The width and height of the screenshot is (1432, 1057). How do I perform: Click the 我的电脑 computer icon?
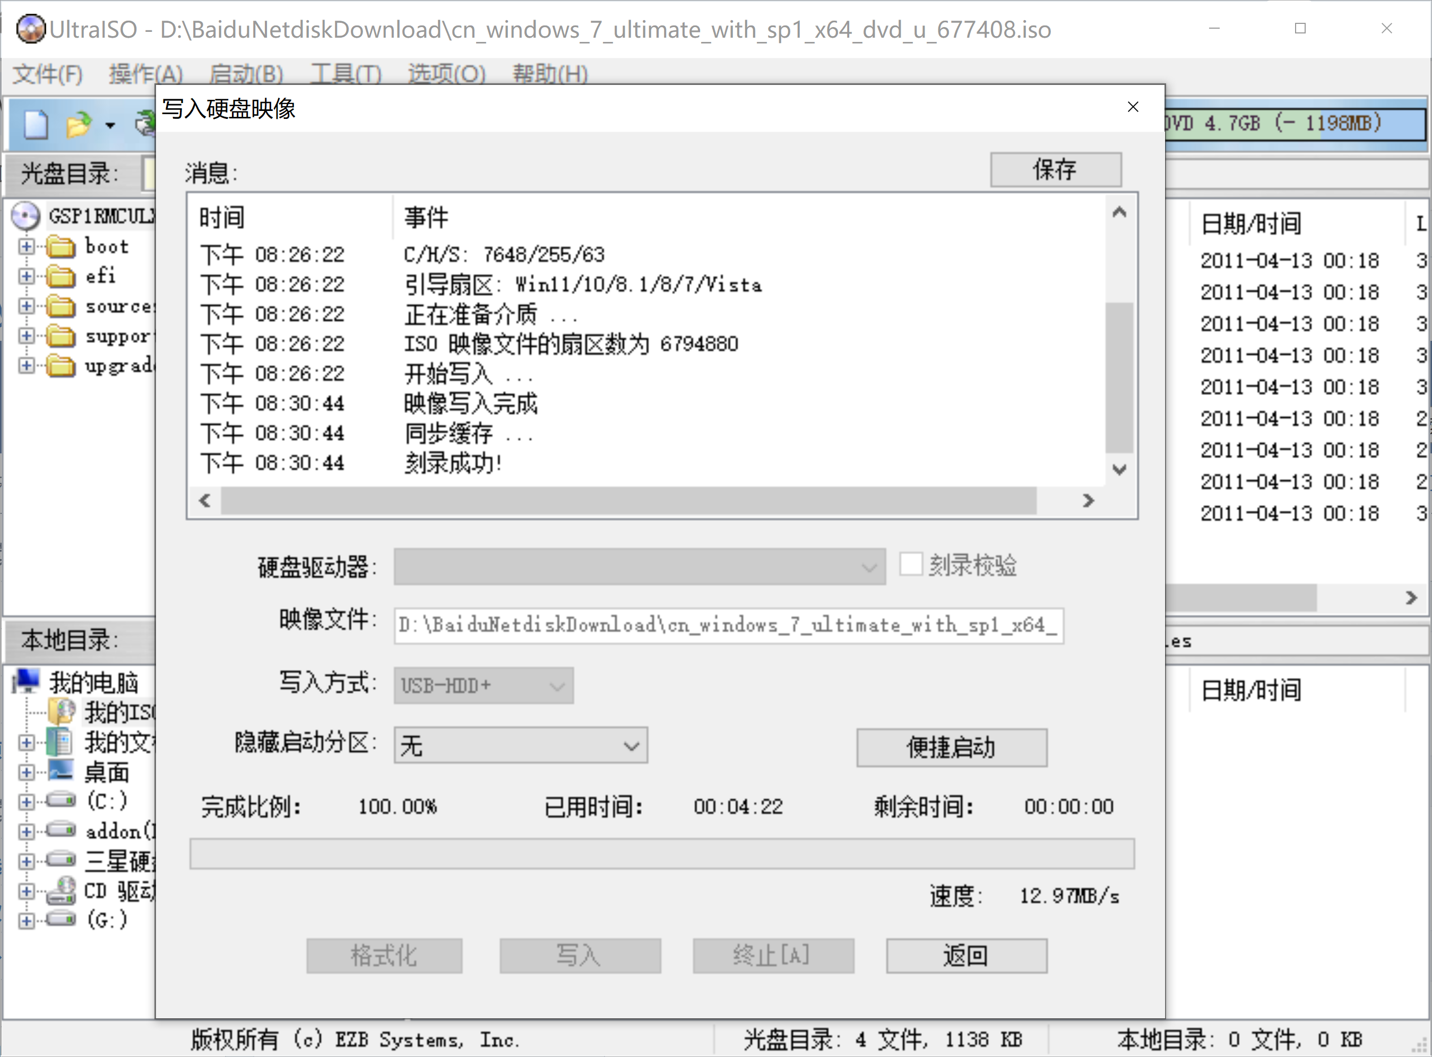pos(27,682)
